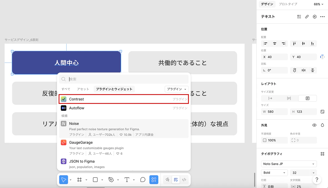Expand the Pen tool options chevron
The width and height of the screenshot is (328, 188).
point(118,180)
